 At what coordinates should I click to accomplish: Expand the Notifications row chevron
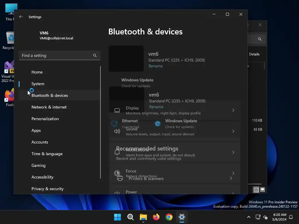tap(233, 152)
